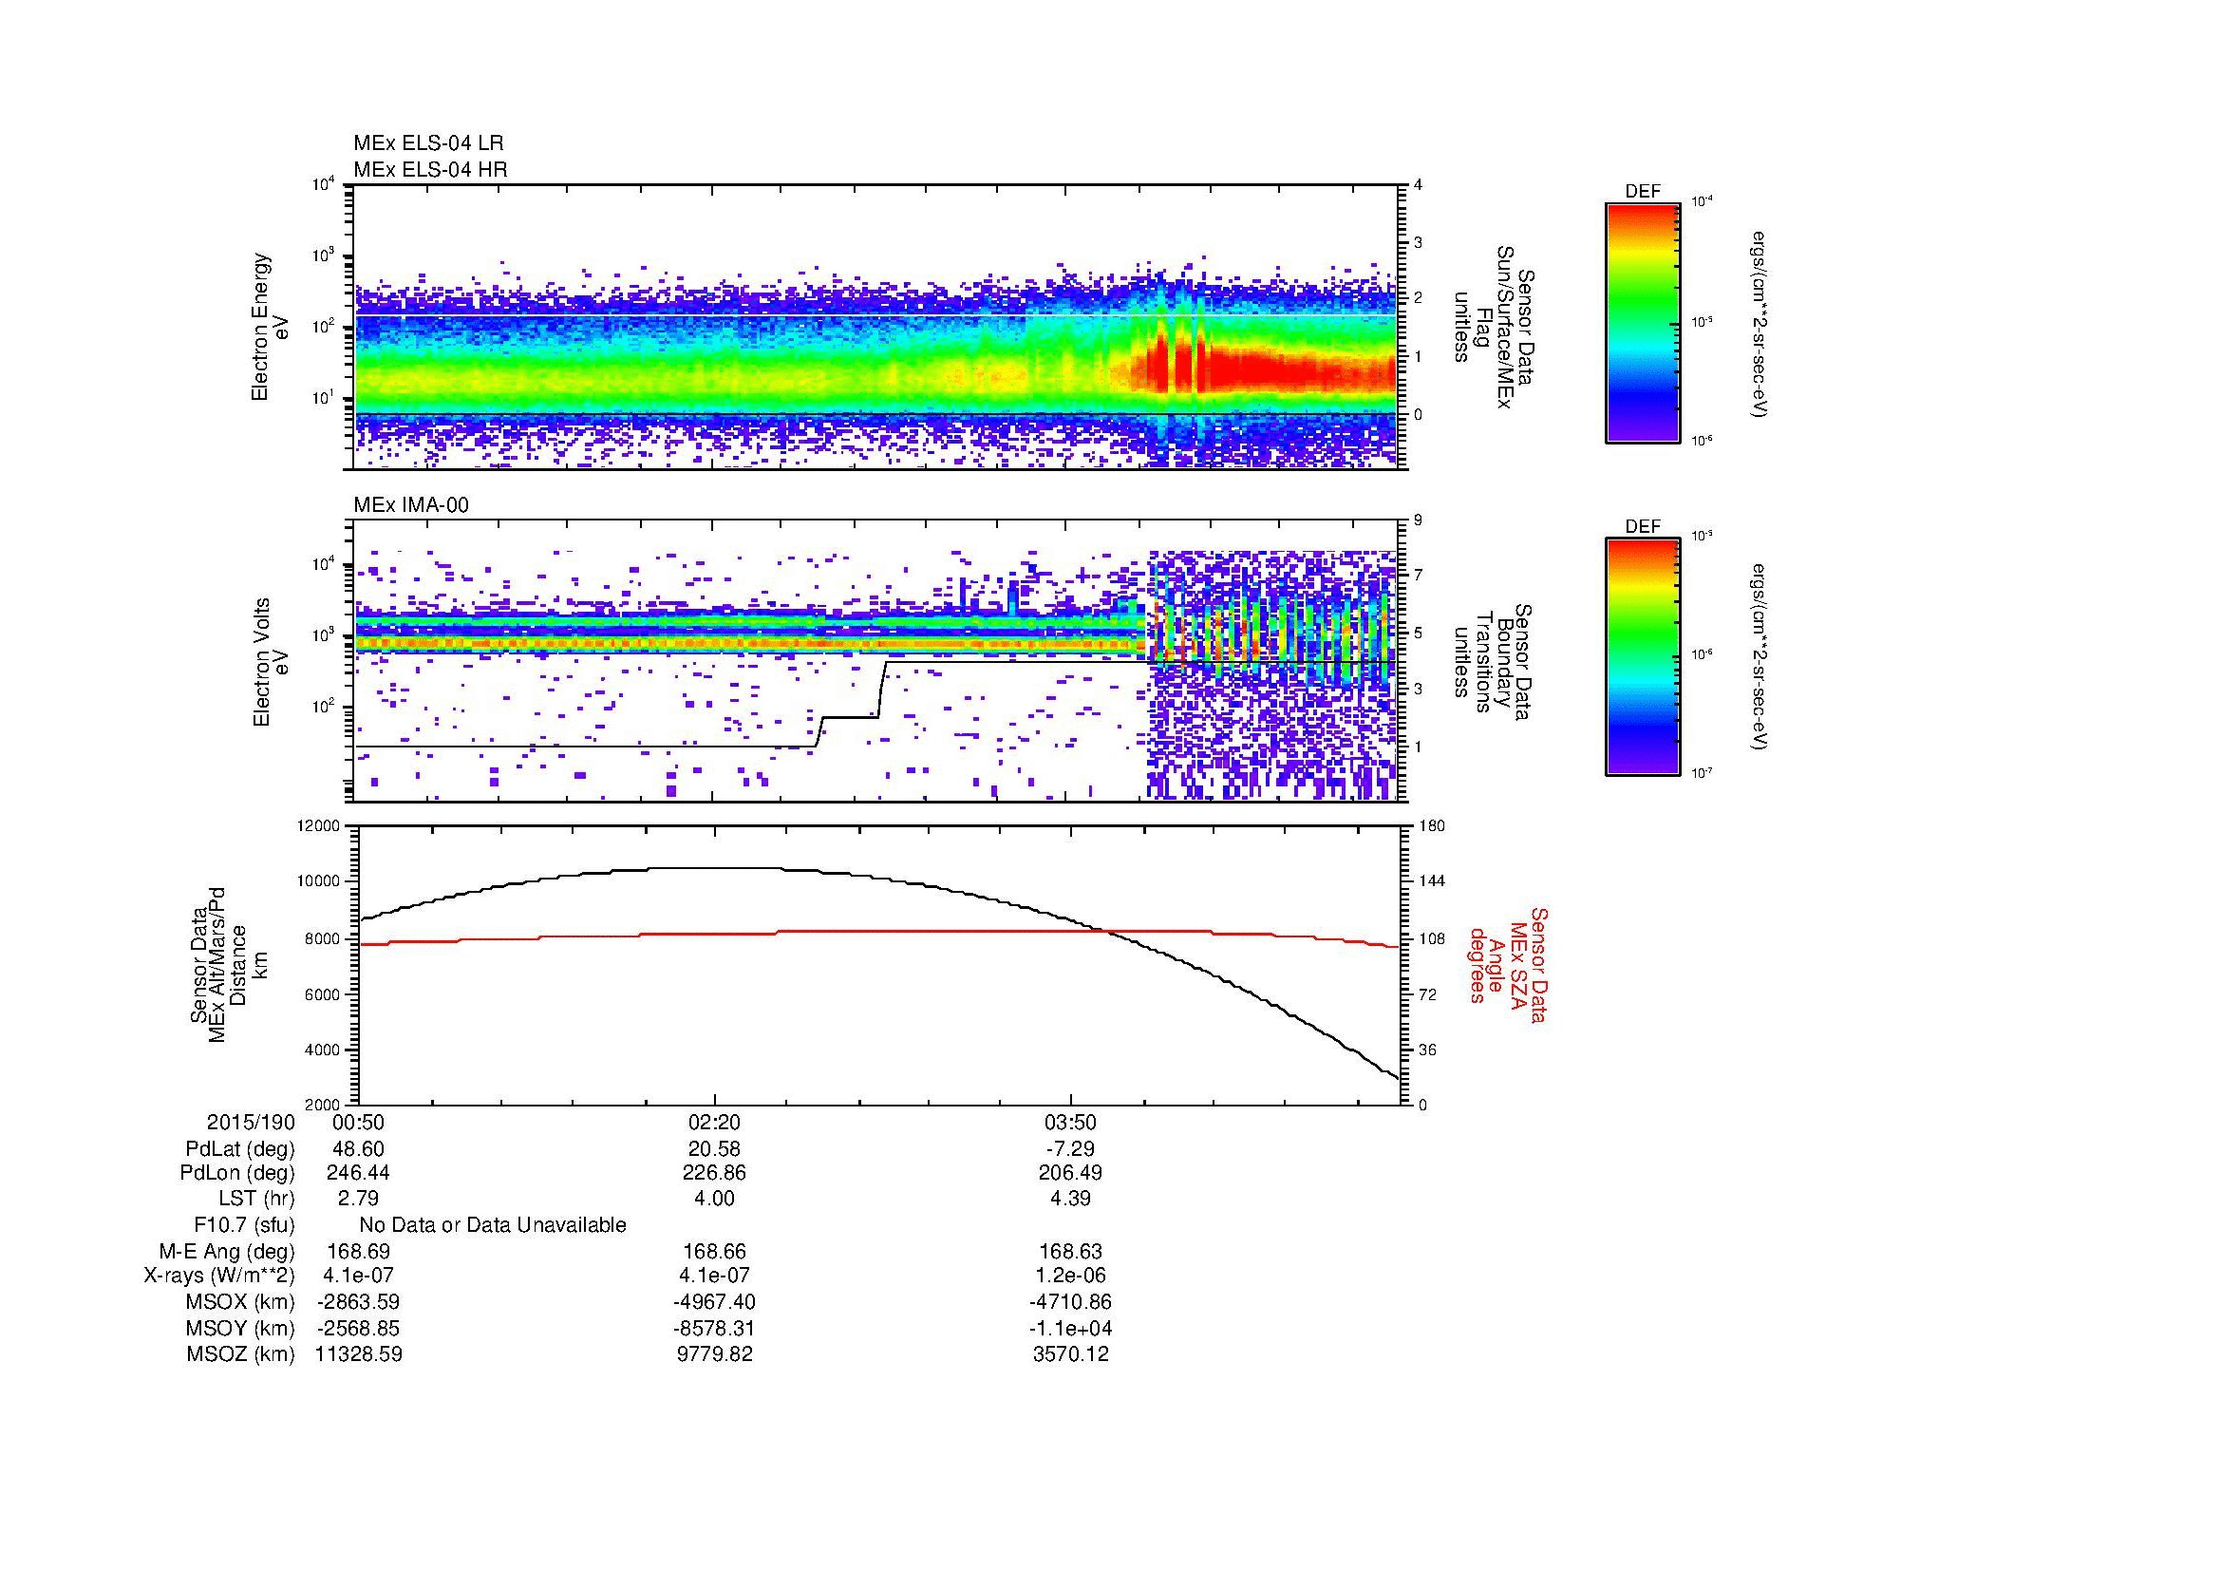Screen dimensions: 2221x1570
Task: Click the 180 tick on SZA axis
Action: point(1433,826)
